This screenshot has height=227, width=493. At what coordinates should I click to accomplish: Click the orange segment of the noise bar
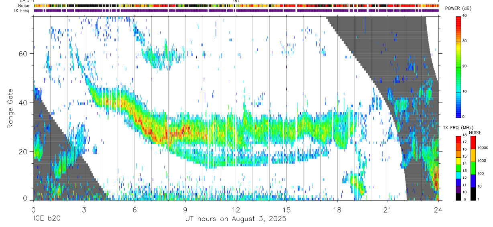pyautogui.click(x=473, y=155)
